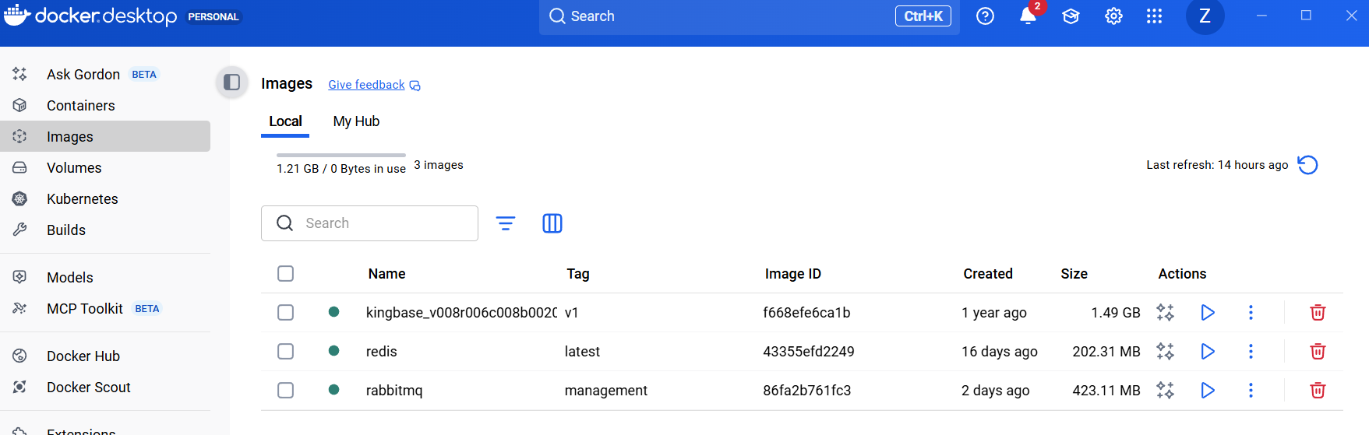Switch to the My Hub tab
The image size is (1369, 435).
point(356,121)
